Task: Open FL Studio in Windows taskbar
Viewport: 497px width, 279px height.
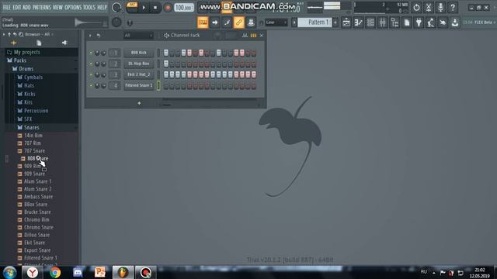Action: click(123, 272)
